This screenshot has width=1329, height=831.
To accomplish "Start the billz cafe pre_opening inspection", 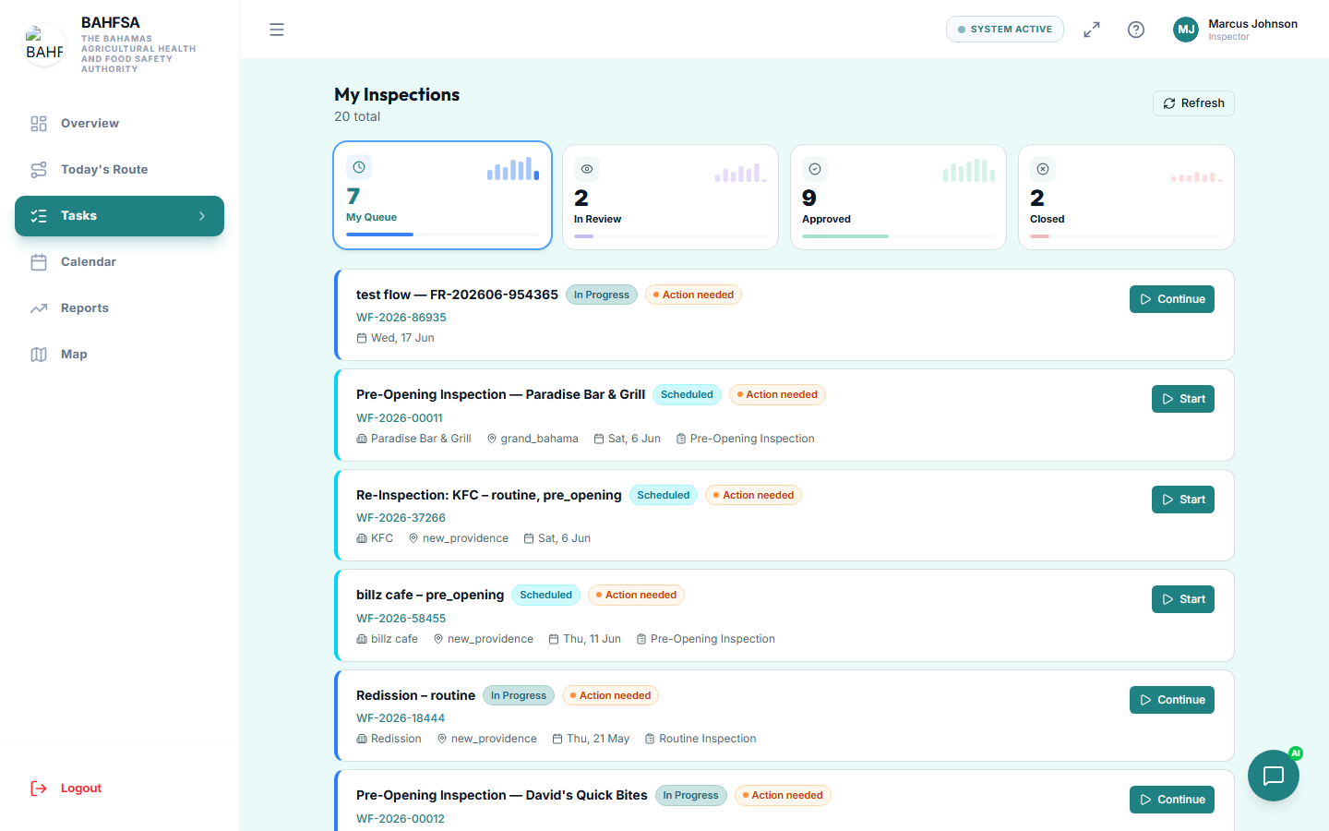I will click(1183, 599).
